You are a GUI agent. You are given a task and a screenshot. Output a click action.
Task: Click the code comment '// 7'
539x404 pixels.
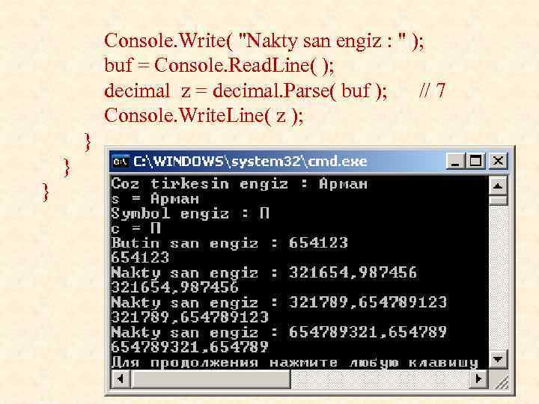pyautogui.click(x=432, y=91)
